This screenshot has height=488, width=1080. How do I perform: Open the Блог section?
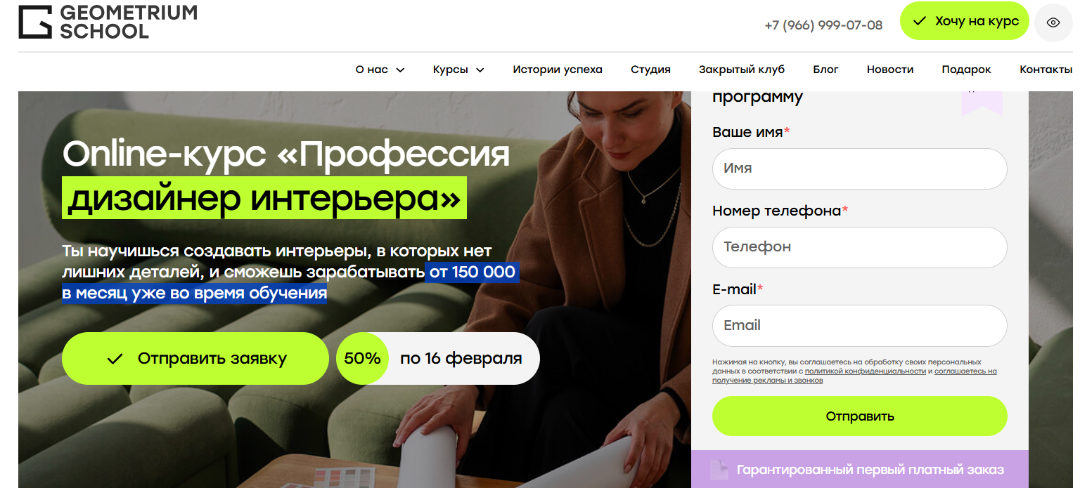(x=826, y=70)
